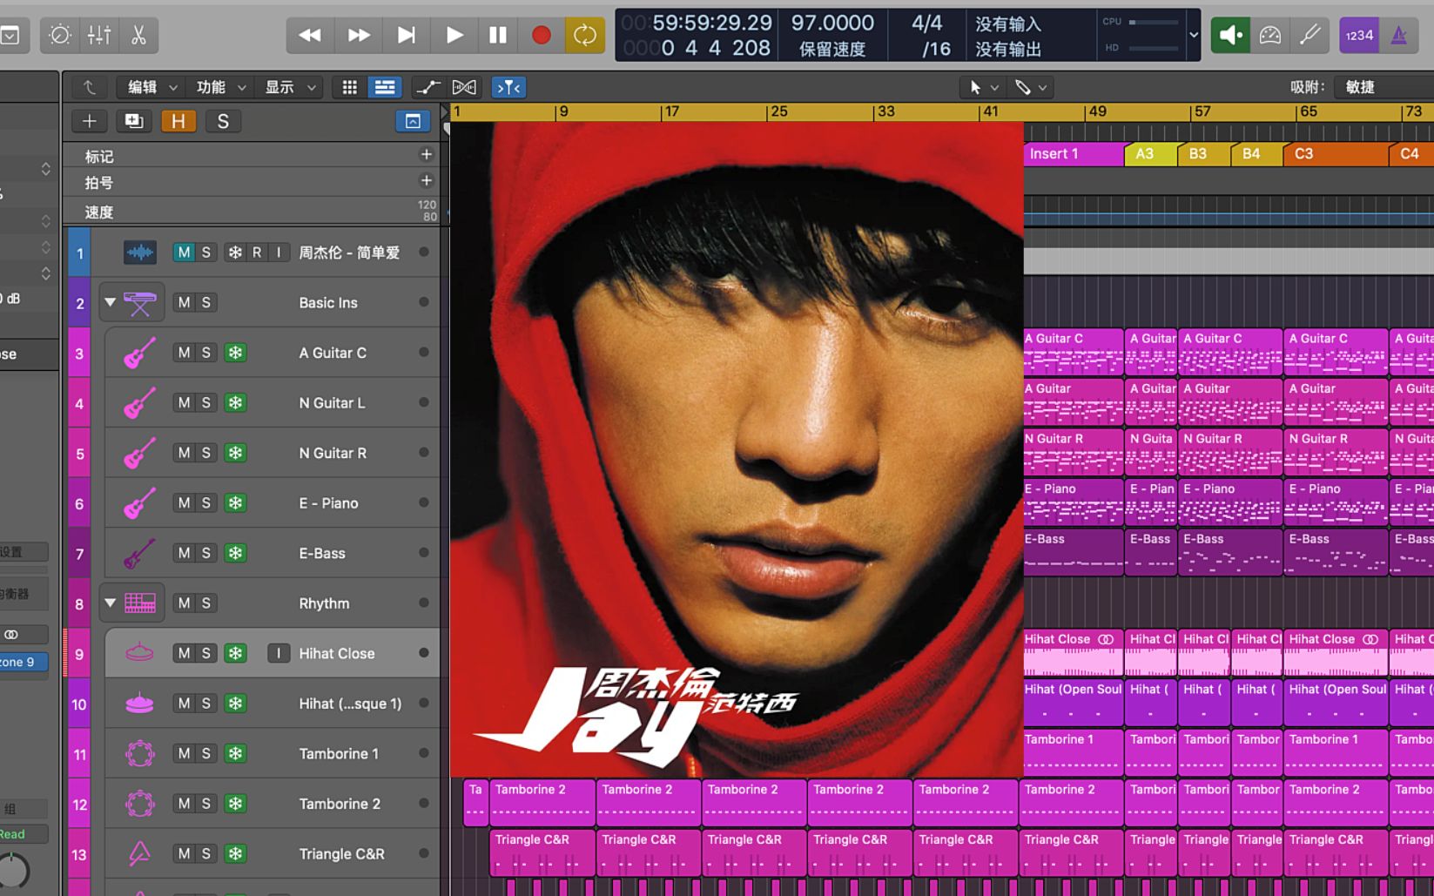
Task: Toggle the metronome click button
Action: click(1399, 35)
